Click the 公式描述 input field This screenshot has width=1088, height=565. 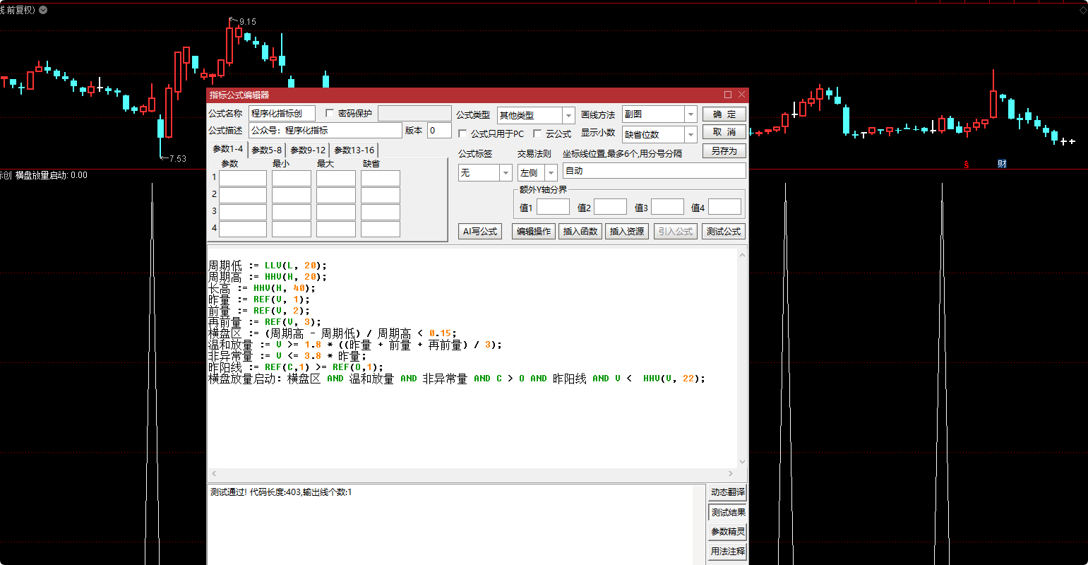point(325,131)
